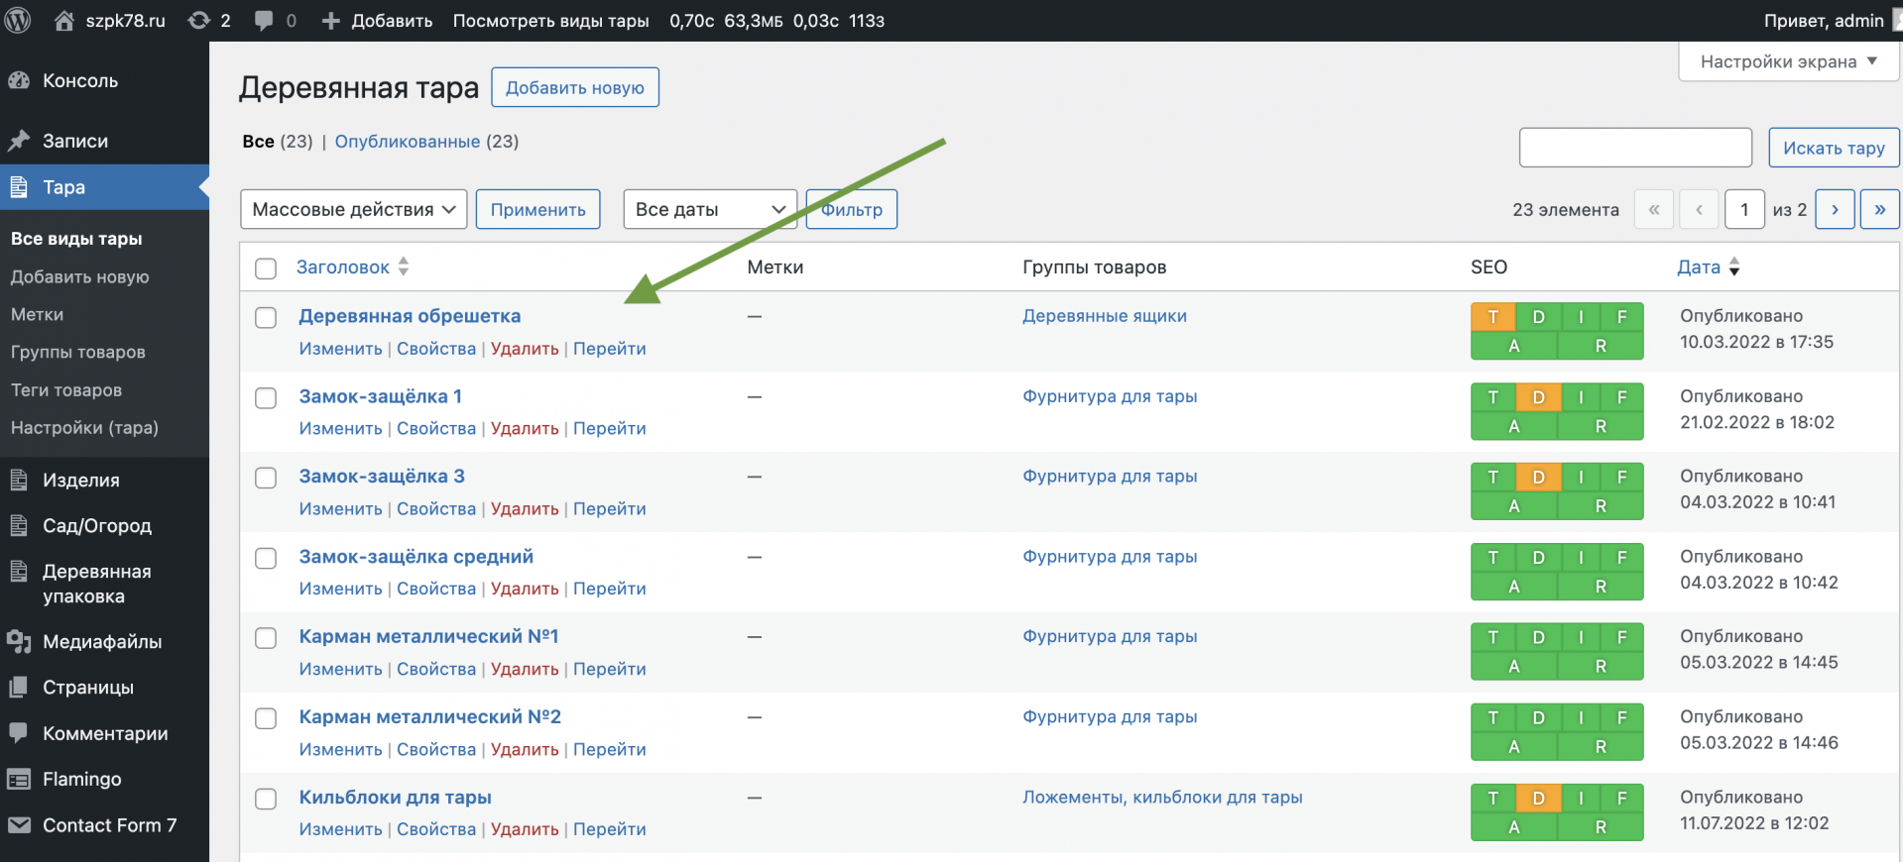Click the Сад/Огород sidebar icon
The image size is (1903, 862).
pos(19,526)
